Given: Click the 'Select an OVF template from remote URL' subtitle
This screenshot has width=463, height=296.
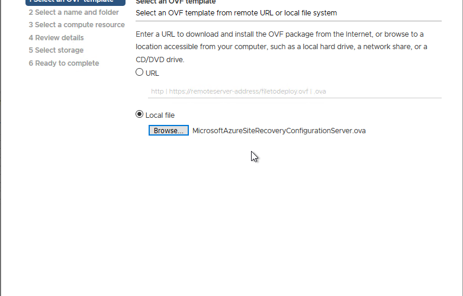Looking at the screenshot, I should tap(236, 13).
